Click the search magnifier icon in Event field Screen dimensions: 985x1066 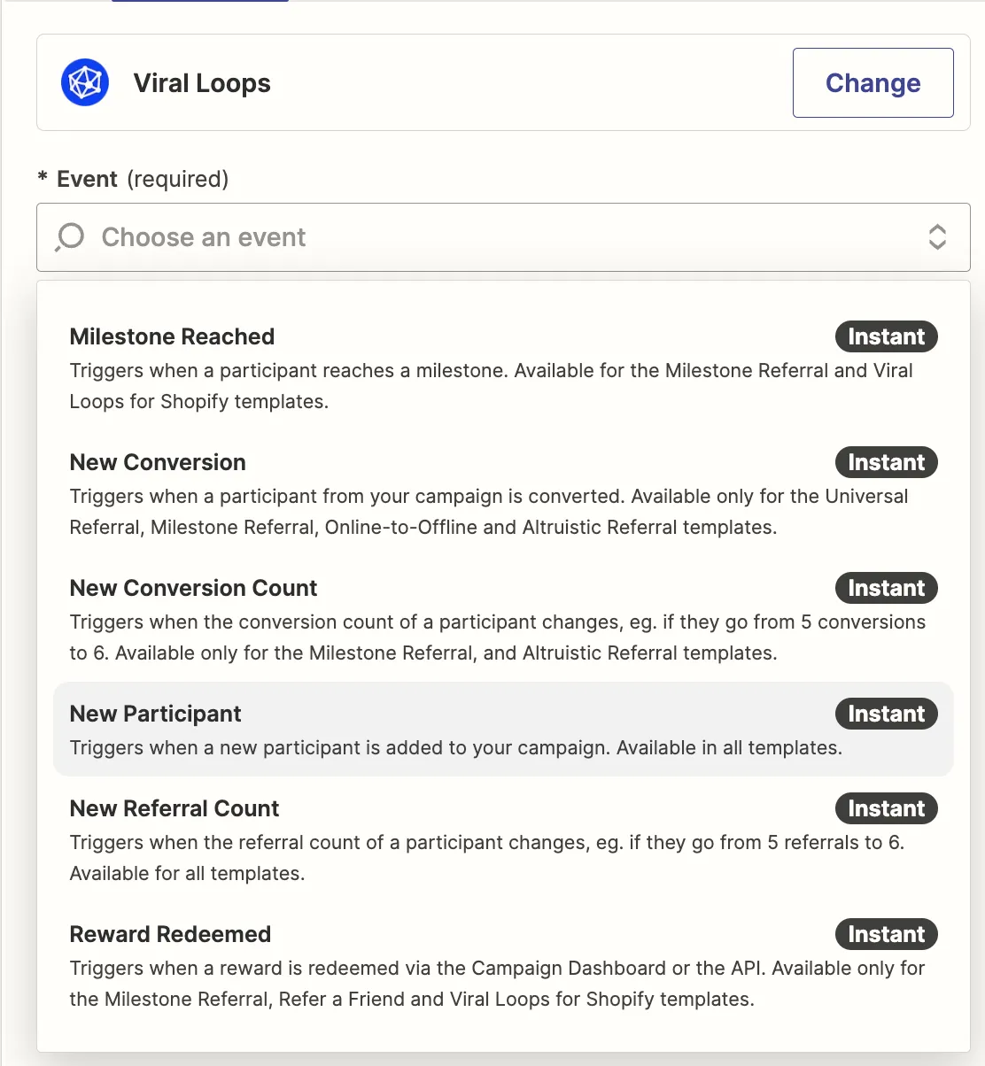point(69,237)
